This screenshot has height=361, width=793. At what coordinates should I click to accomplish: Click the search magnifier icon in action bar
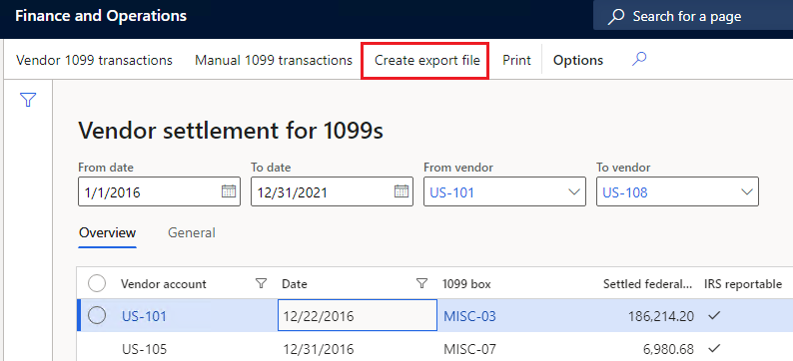[639, 60]
